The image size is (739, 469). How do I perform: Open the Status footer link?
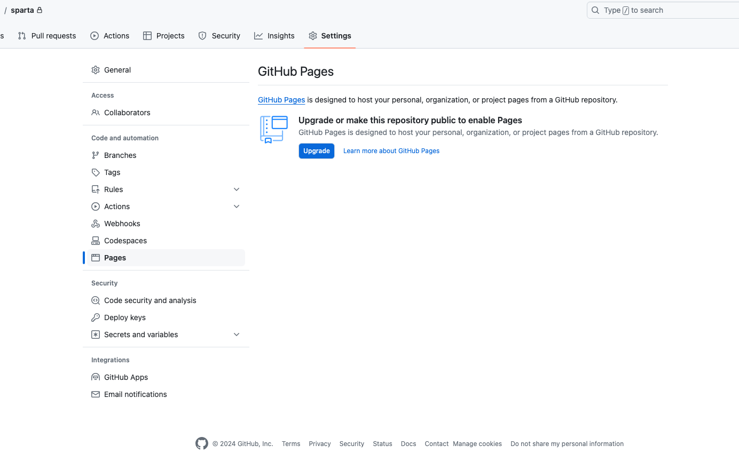point(382,444)
